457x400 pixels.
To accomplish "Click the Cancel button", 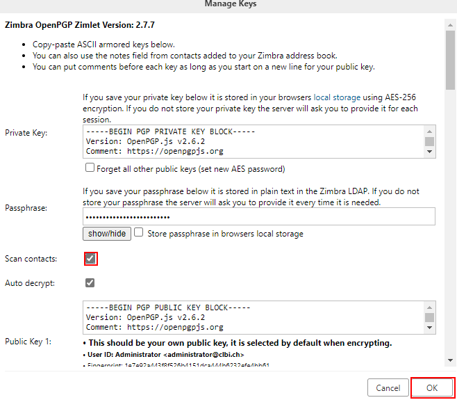I will tap(388, 387).
